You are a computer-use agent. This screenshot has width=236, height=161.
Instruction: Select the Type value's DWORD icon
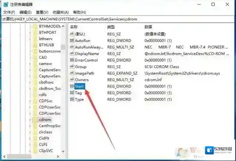(x=72, y=100)
